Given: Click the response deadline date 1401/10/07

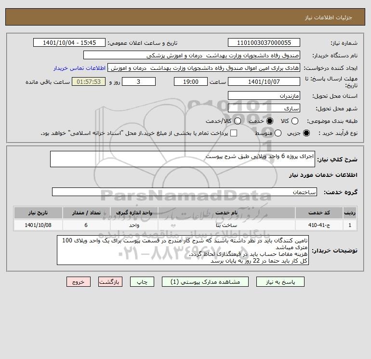Looking at the screenshot, I should pos(264,81).
